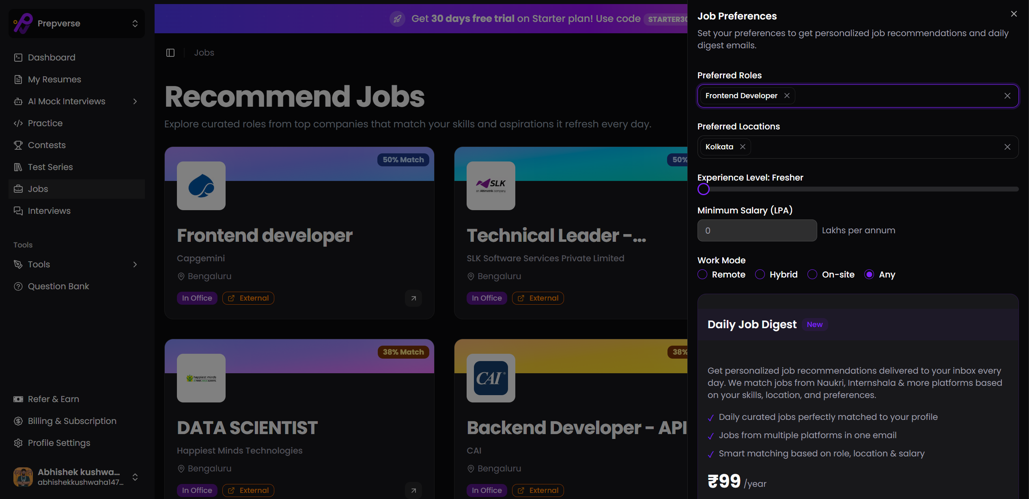Open the Question Bank tool
The image size is (1029, 499).
58,286
